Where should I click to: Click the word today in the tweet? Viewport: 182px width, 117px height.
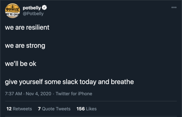88,82
